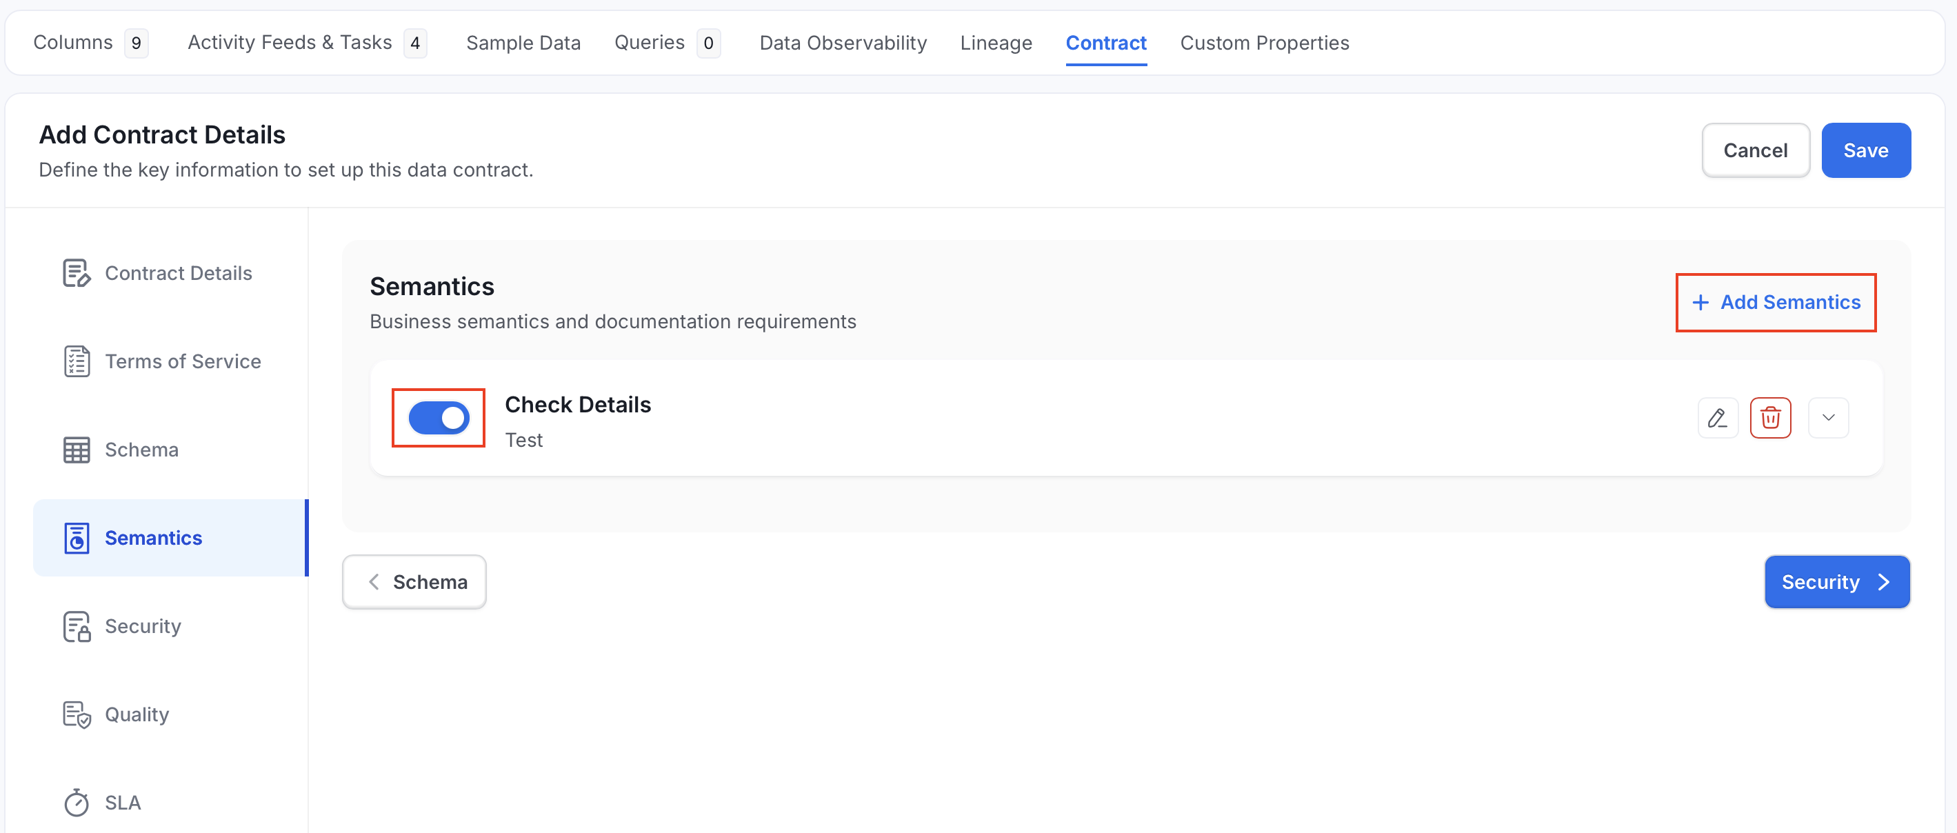Select Semantics item in sidebar
Screen dimensions: 1957x833
[x=170, y=537]
